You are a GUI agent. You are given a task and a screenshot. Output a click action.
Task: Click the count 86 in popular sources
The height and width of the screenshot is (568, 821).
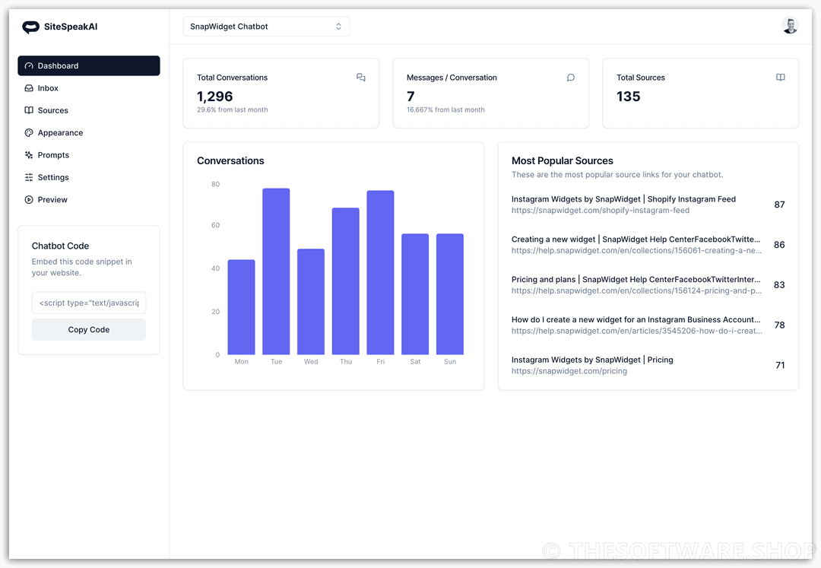pos(779,245)
